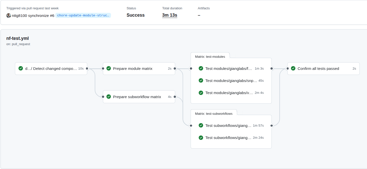Click the 'on: pull_request' text
Viewport: 367px width, 169px height.
pos(18,44)
